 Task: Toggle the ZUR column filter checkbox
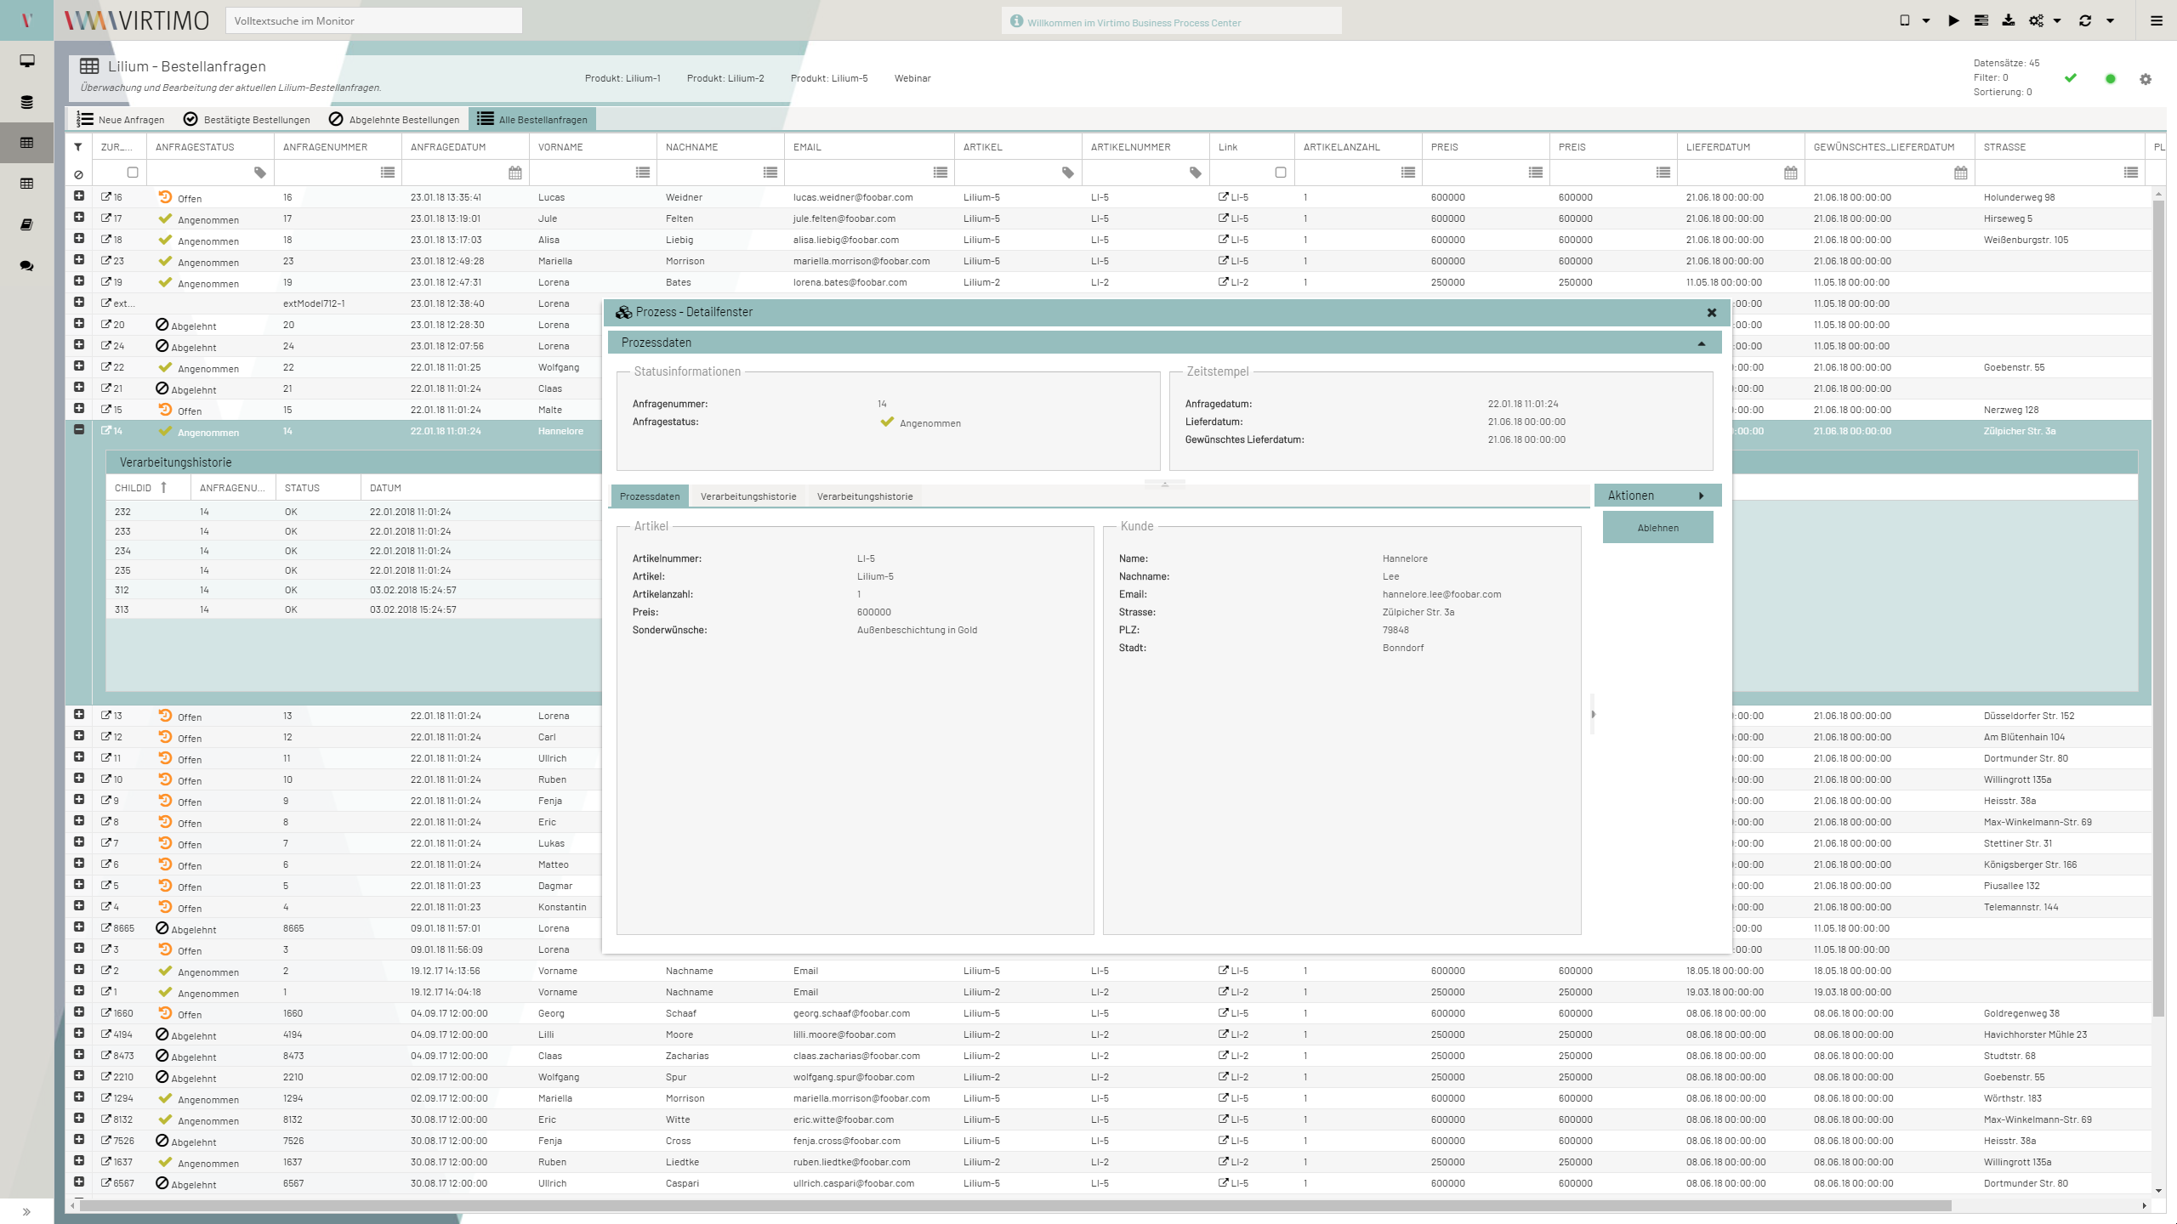(133, 173)
